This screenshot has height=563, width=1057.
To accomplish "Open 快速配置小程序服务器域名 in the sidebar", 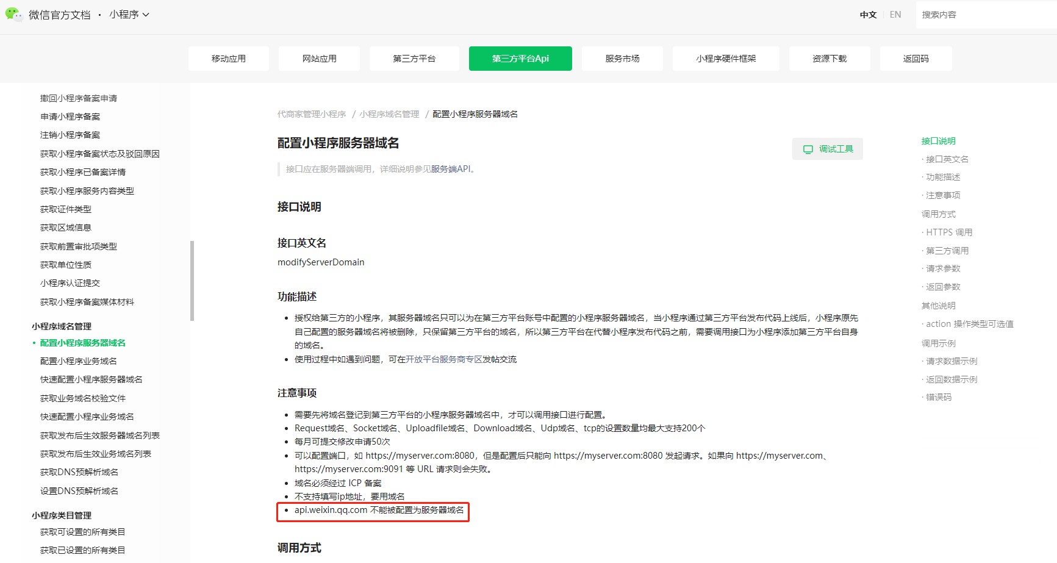I will 91,379.
